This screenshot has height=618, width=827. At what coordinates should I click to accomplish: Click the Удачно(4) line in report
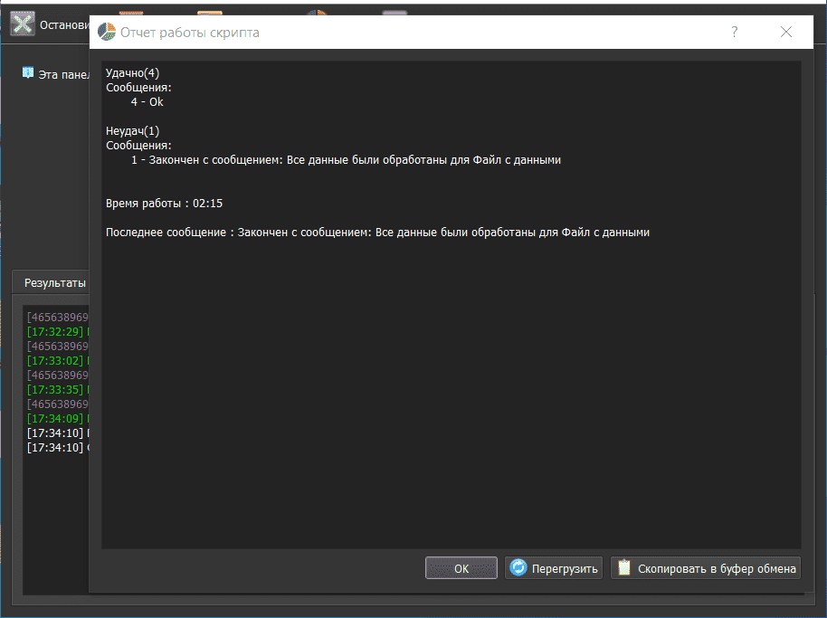(132, 72)
